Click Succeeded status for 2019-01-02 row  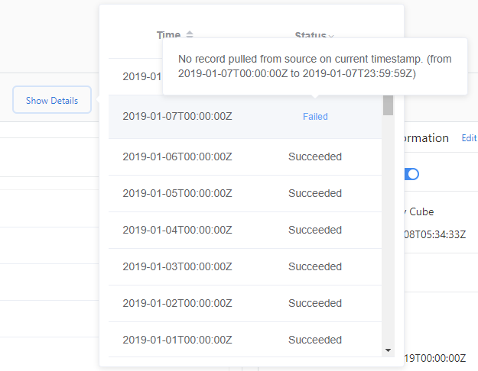315,304
